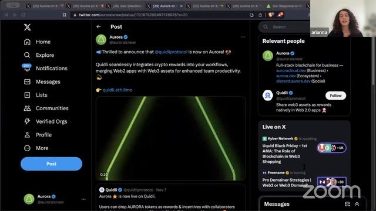Viewport: 376px width, 211px height.
Task: Open Aurora avatar on the post
Action: (101, 39)
